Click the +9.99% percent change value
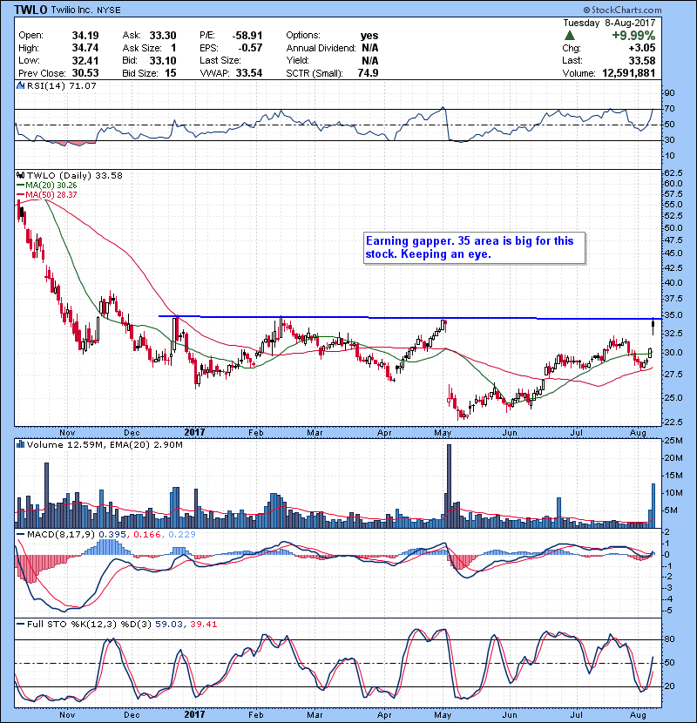This screenshot has height=723, width=697. (x=633, y=36)
